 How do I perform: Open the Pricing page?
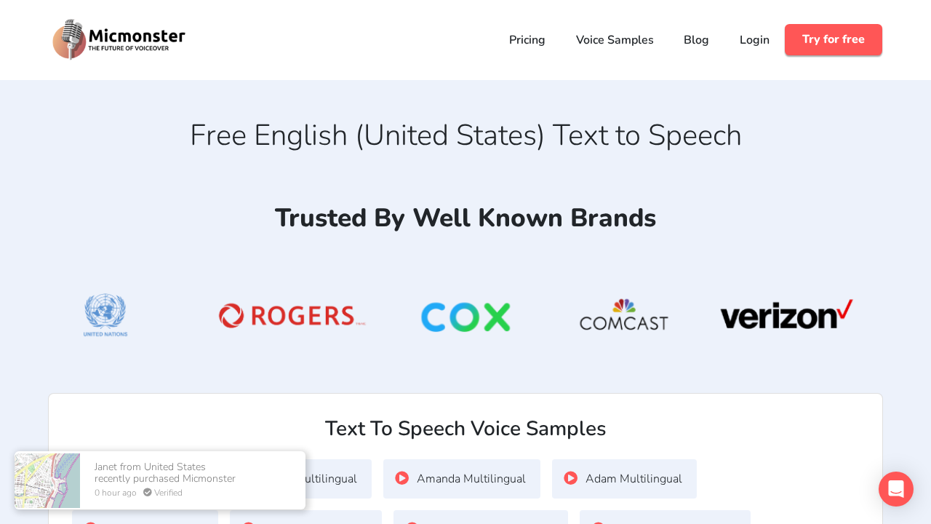coord(527,40)
